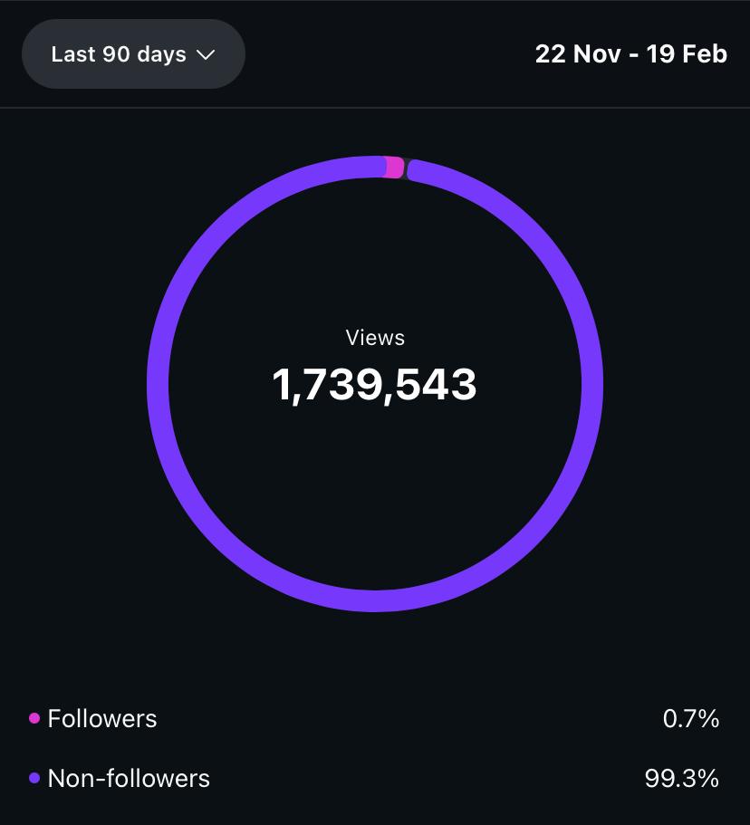Click the "19 Feb" end date
750x825 pixels.
tap(687, 54)
